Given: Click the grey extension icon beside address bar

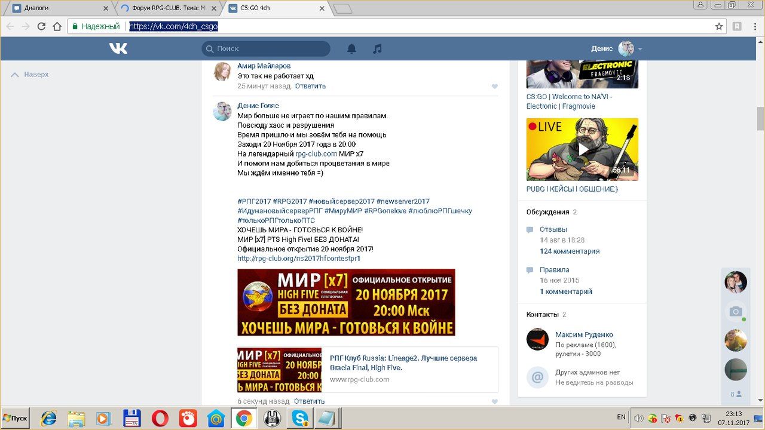Looking at the screenshot, I should pos(738,26).
